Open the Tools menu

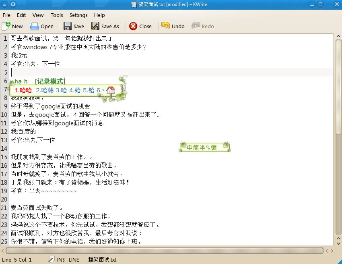tap(57, 15)
